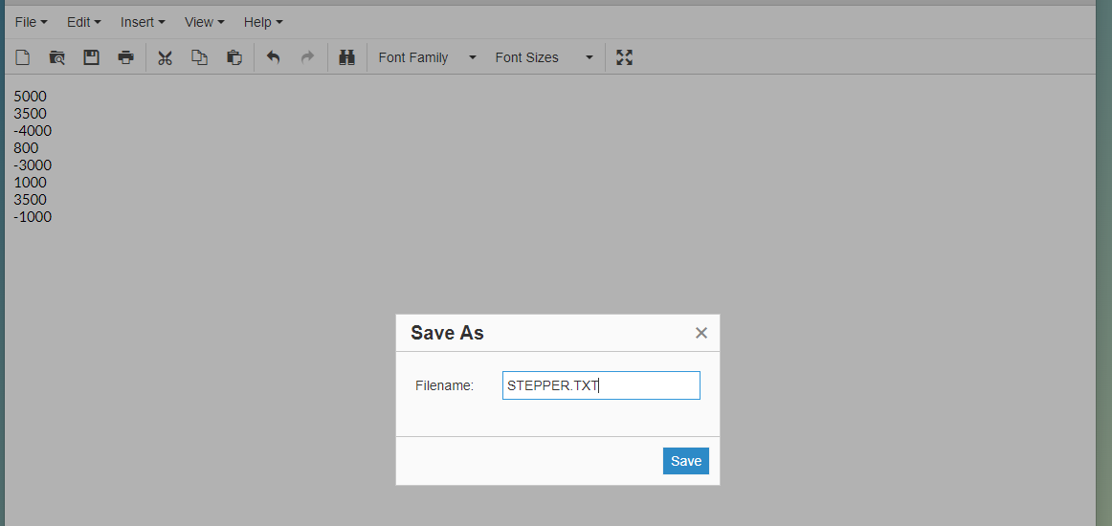Click the Filename text field

pos(601,385)
